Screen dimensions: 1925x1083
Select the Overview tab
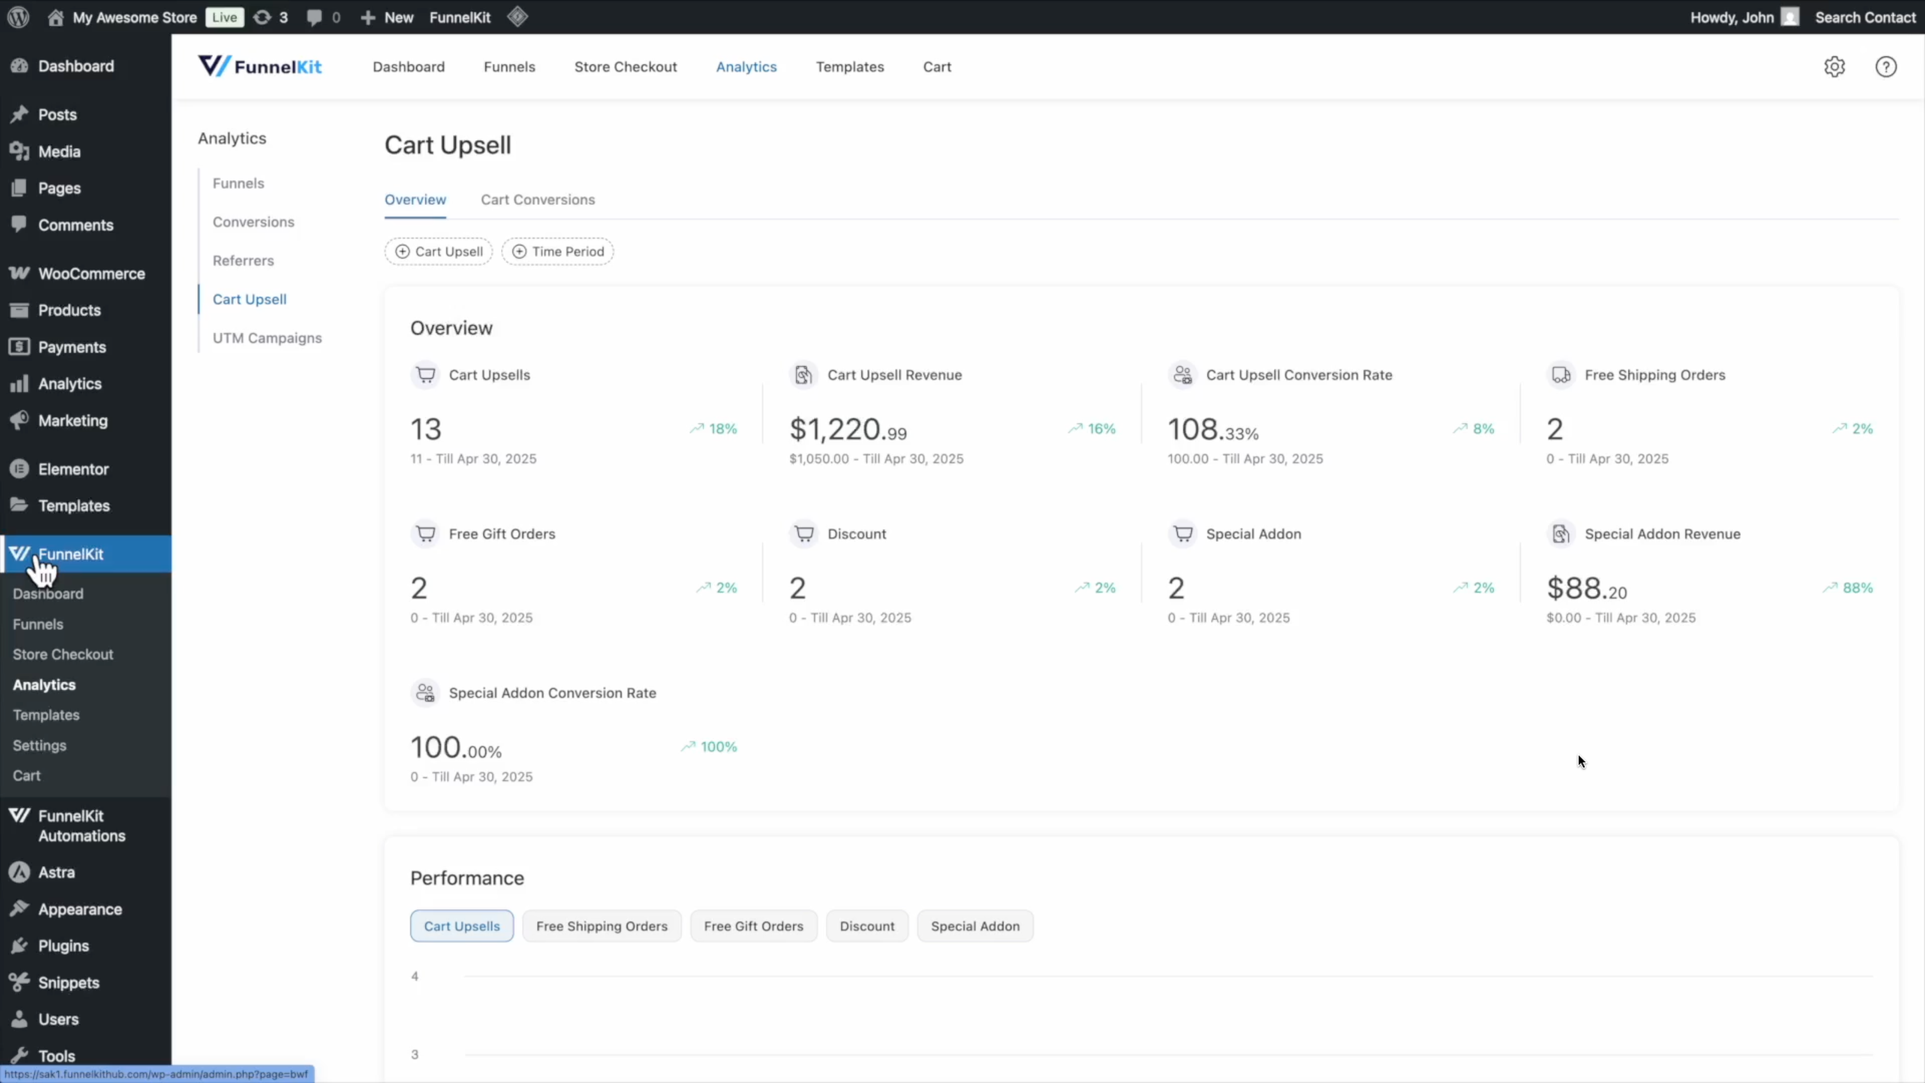(416, 199)
